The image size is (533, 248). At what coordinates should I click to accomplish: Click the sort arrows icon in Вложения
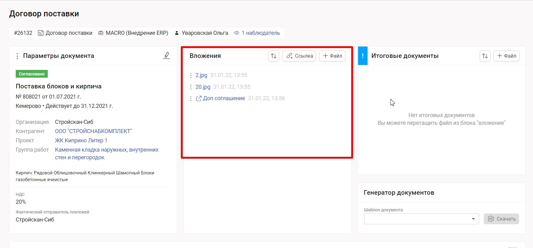click(274, 56)
